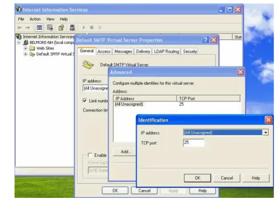The height and width of the screenshot is (212, 275).
Task: Open the File menu
Action: tap(21, 19)
